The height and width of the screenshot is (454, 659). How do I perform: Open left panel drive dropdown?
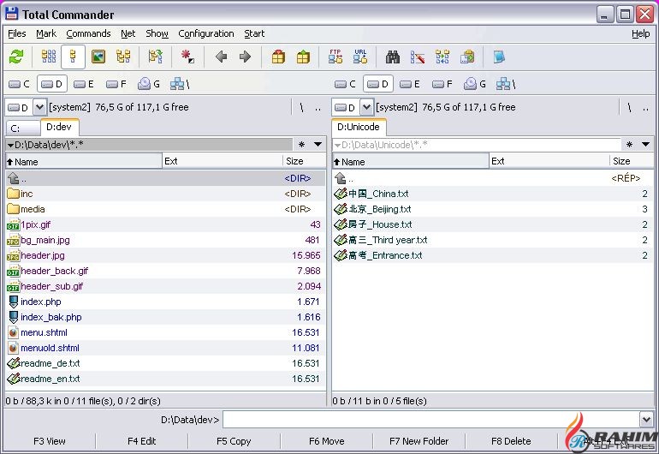coord(40,107)
